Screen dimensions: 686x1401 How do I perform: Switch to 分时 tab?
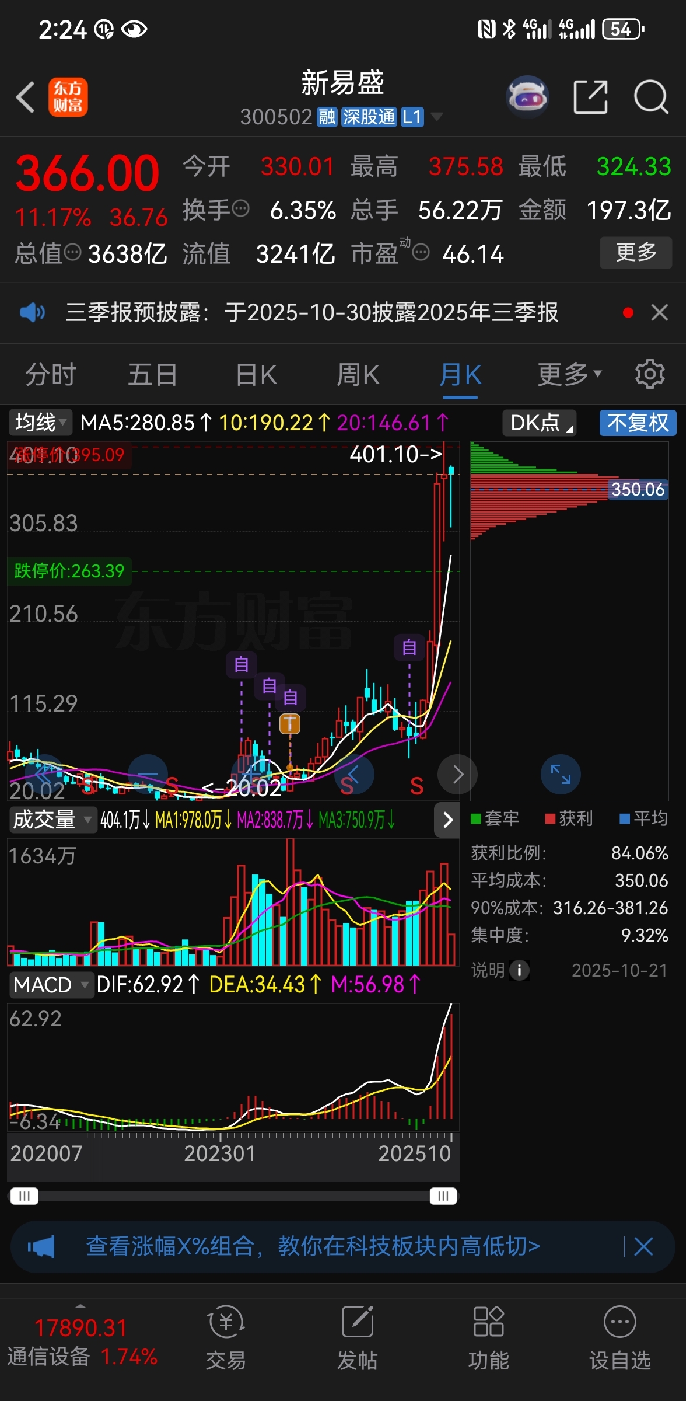pyautogui.click(x=51, y=374)
